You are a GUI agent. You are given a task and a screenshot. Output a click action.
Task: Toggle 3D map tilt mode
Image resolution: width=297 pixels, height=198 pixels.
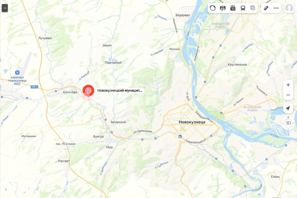click(288, 123)
